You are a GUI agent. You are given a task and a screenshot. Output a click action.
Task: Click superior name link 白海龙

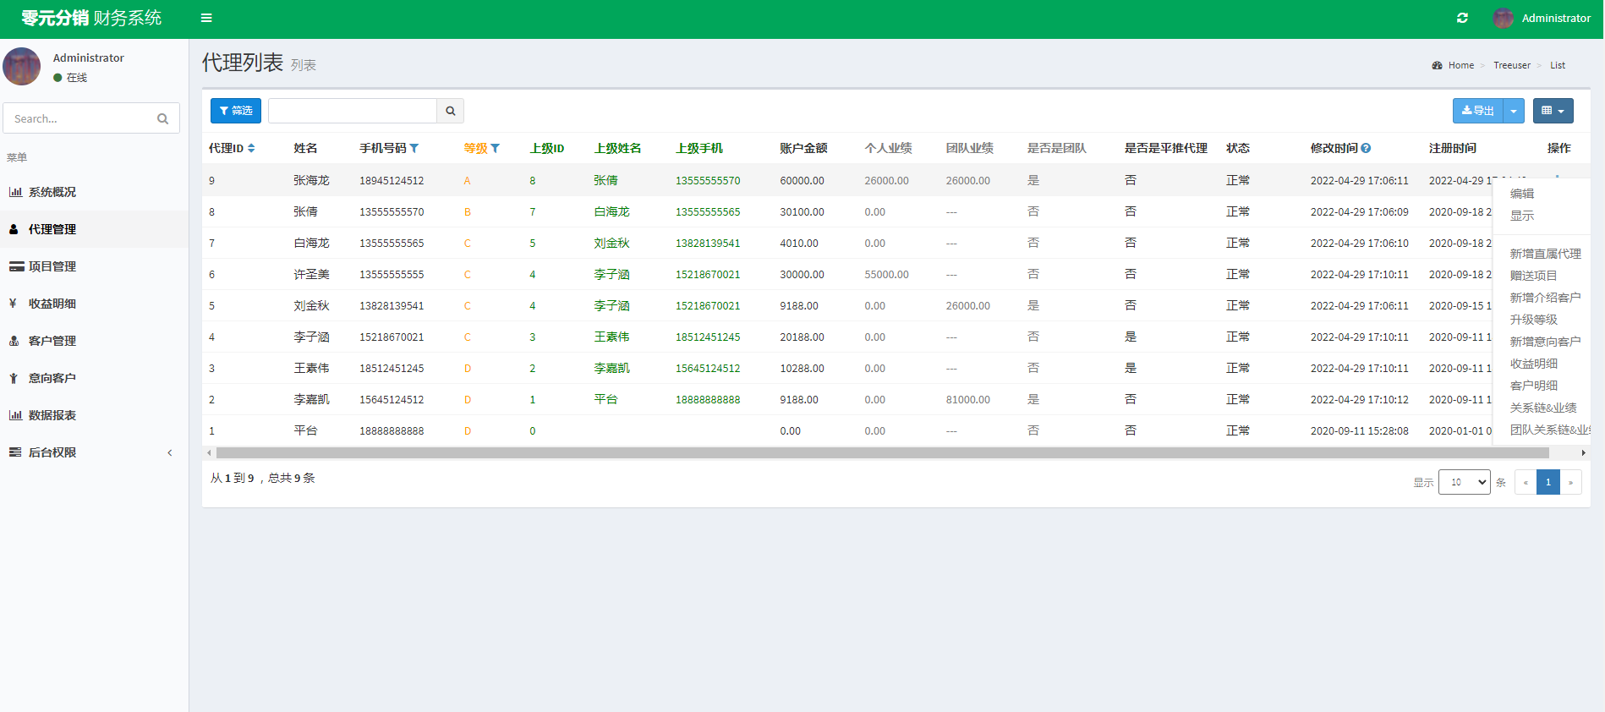click(611, 212)
